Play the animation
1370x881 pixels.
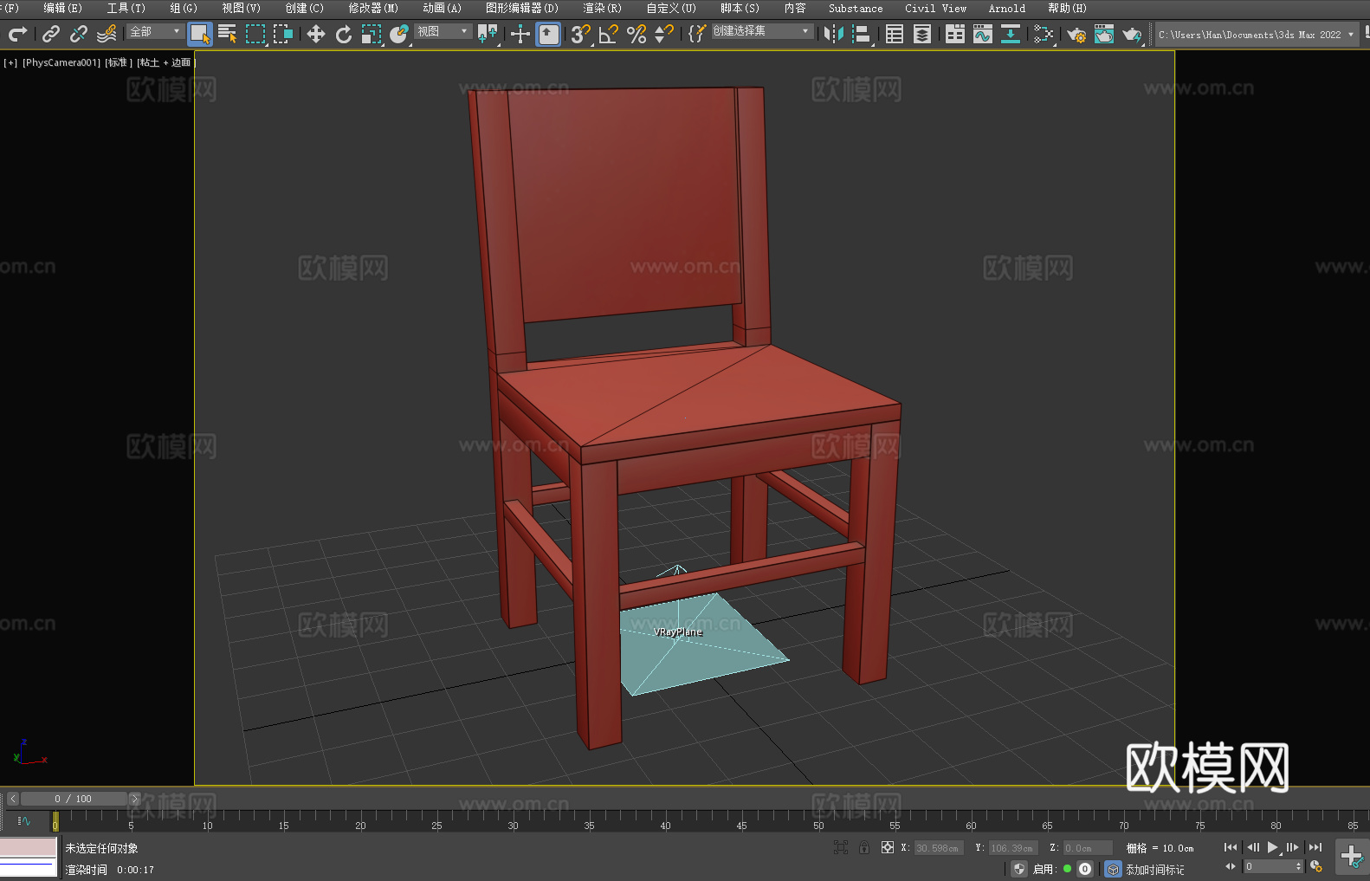click(1272, 847)
